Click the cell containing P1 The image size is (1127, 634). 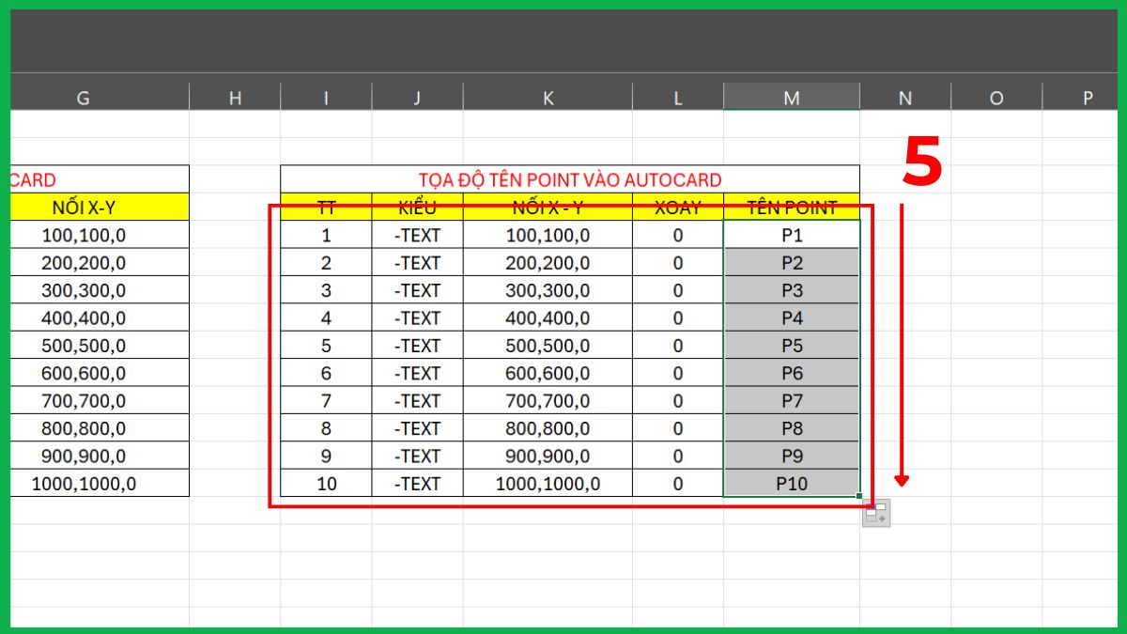tap(791, 235)
